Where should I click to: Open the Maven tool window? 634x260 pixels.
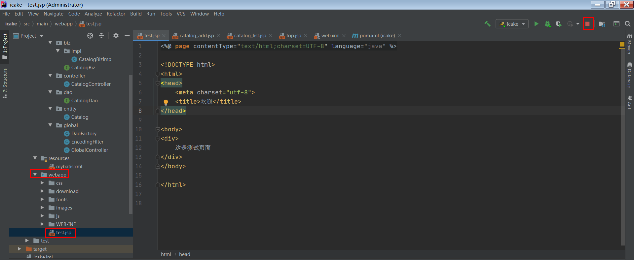[x=629, y=44]
